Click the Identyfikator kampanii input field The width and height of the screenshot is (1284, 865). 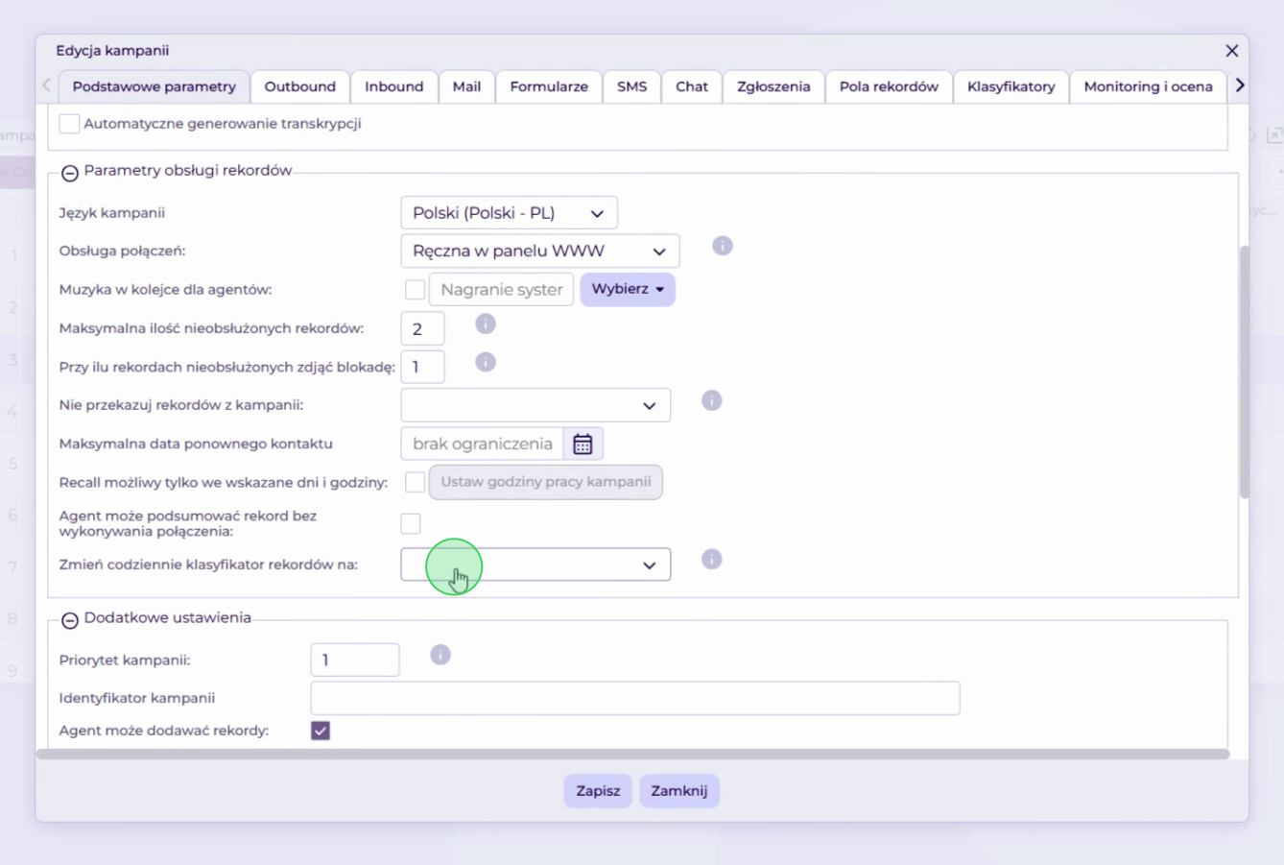635,699
